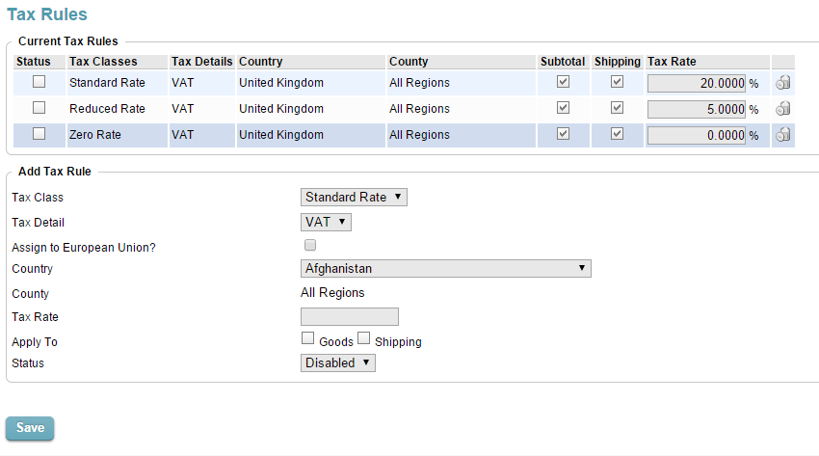
Task: Enable status for Standard Rate rule
Action: (40, 82)
